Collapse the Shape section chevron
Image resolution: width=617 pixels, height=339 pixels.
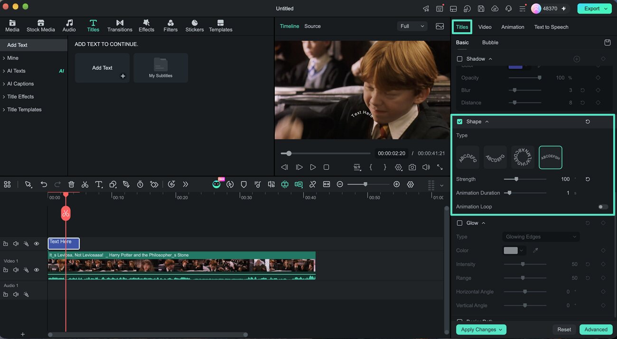(487, 122)
